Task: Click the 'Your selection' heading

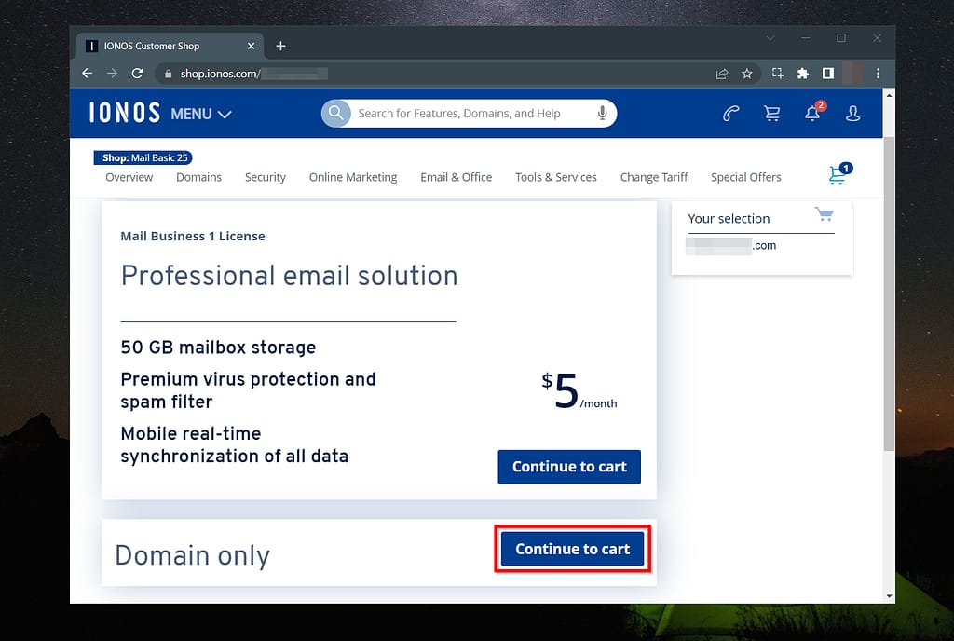Action: pos(729,219)
